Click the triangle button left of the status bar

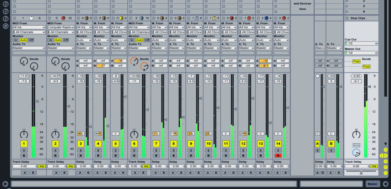[x=5, y=184]
